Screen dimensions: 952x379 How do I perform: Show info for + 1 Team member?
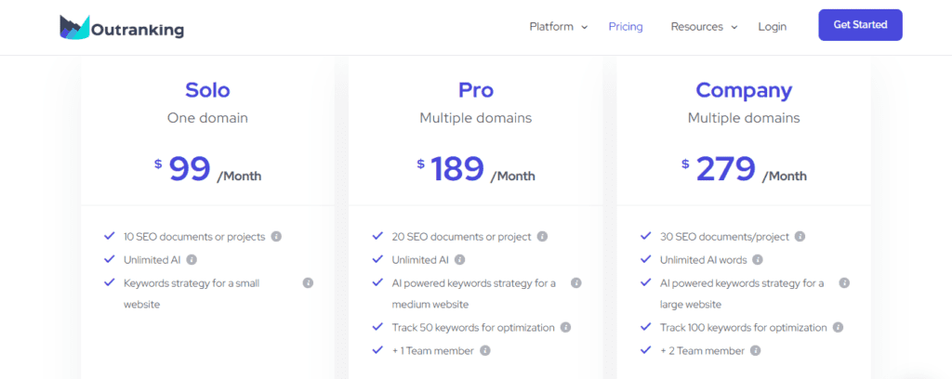tap(484, 350)
